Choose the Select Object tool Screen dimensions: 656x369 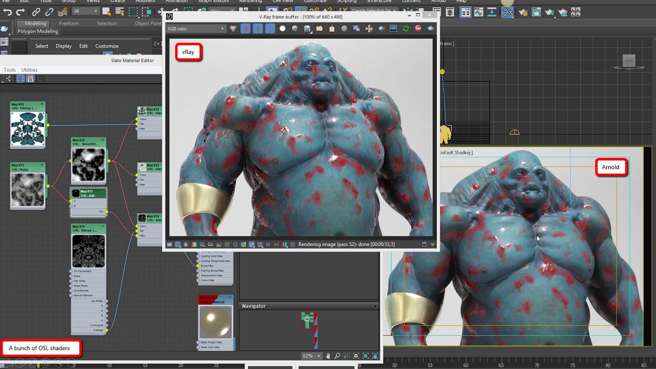click(x=107, y=12)
